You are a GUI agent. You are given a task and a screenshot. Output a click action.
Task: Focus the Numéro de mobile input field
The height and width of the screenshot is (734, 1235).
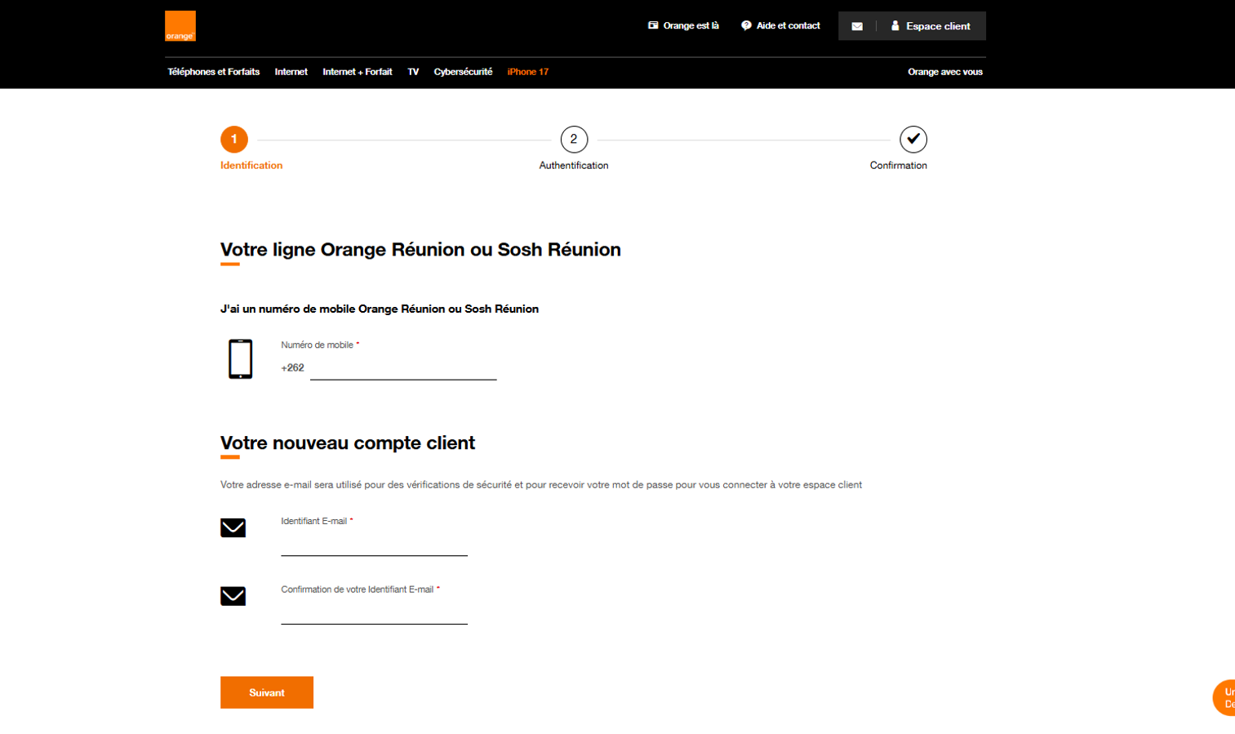pyautogui.click(x=403, y=369)
